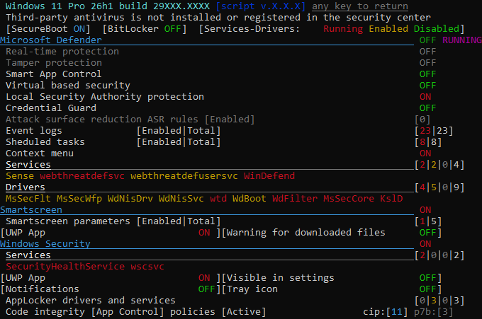Click the ON value for Context menu

[425, 153]
